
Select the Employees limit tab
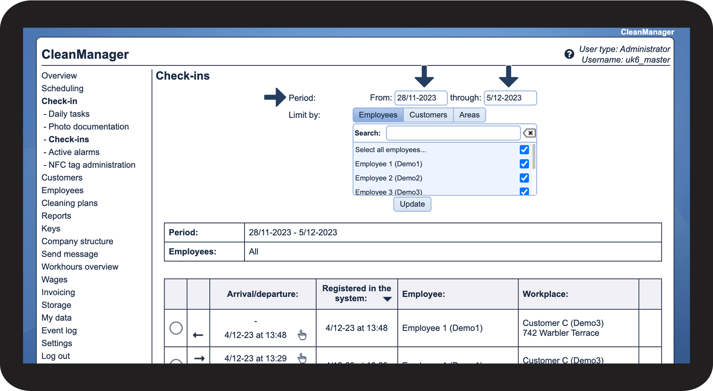point(378,115)
